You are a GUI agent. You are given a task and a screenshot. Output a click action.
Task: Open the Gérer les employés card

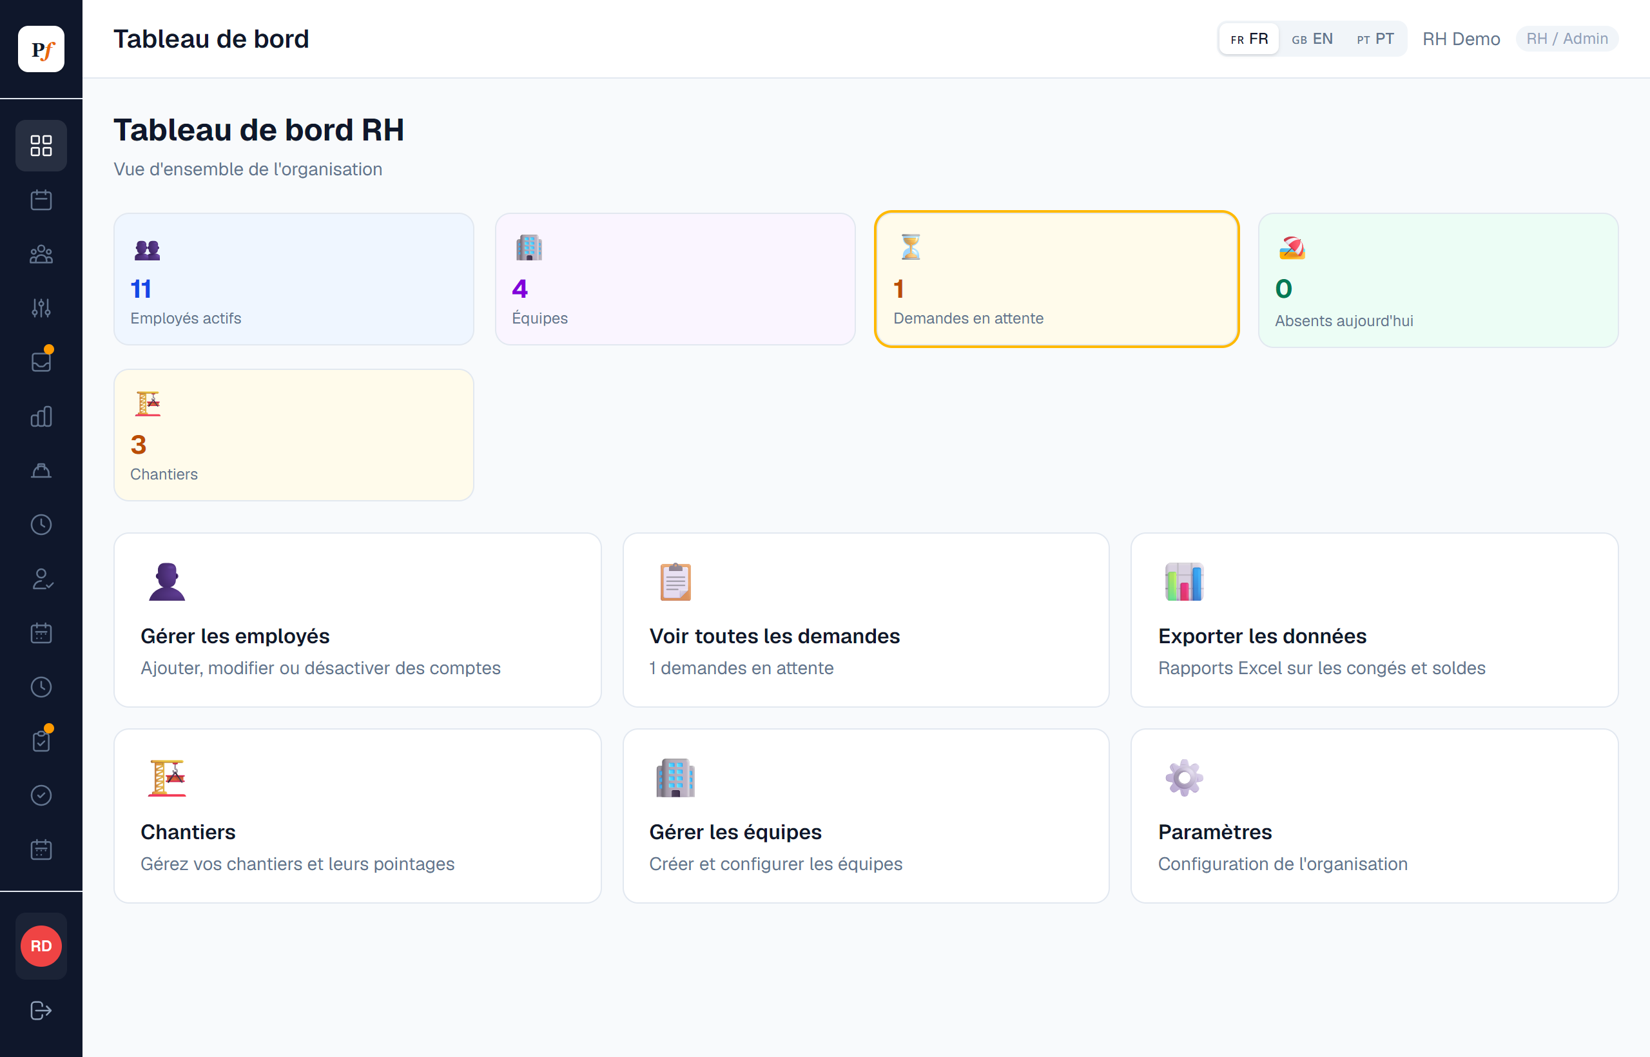[358, 620]
